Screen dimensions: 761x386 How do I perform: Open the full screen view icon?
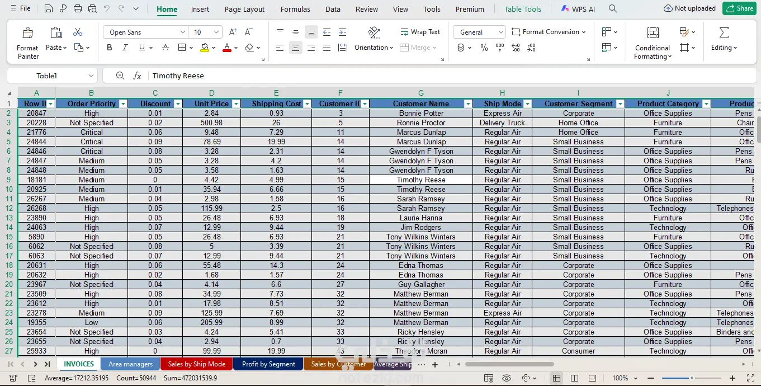[x=751, y=378]
